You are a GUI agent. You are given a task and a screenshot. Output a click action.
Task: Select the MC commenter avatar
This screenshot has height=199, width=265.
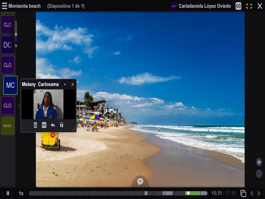[10, 85]
